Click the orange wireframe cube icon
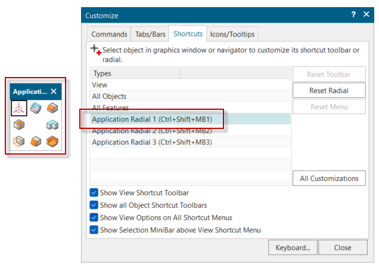 (x=20, y=141)
